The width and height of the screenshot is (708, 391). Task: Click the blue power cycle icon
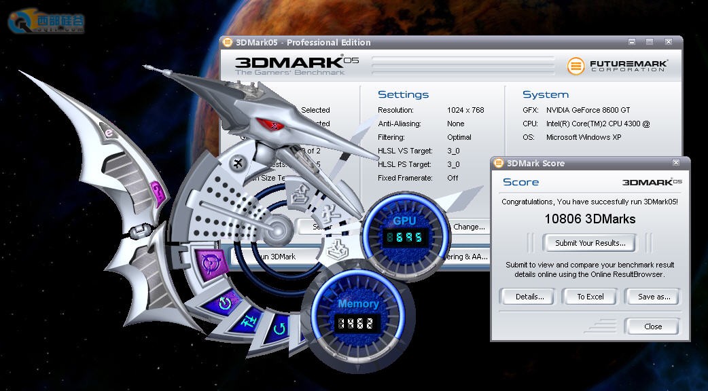(x=224, y=303)
